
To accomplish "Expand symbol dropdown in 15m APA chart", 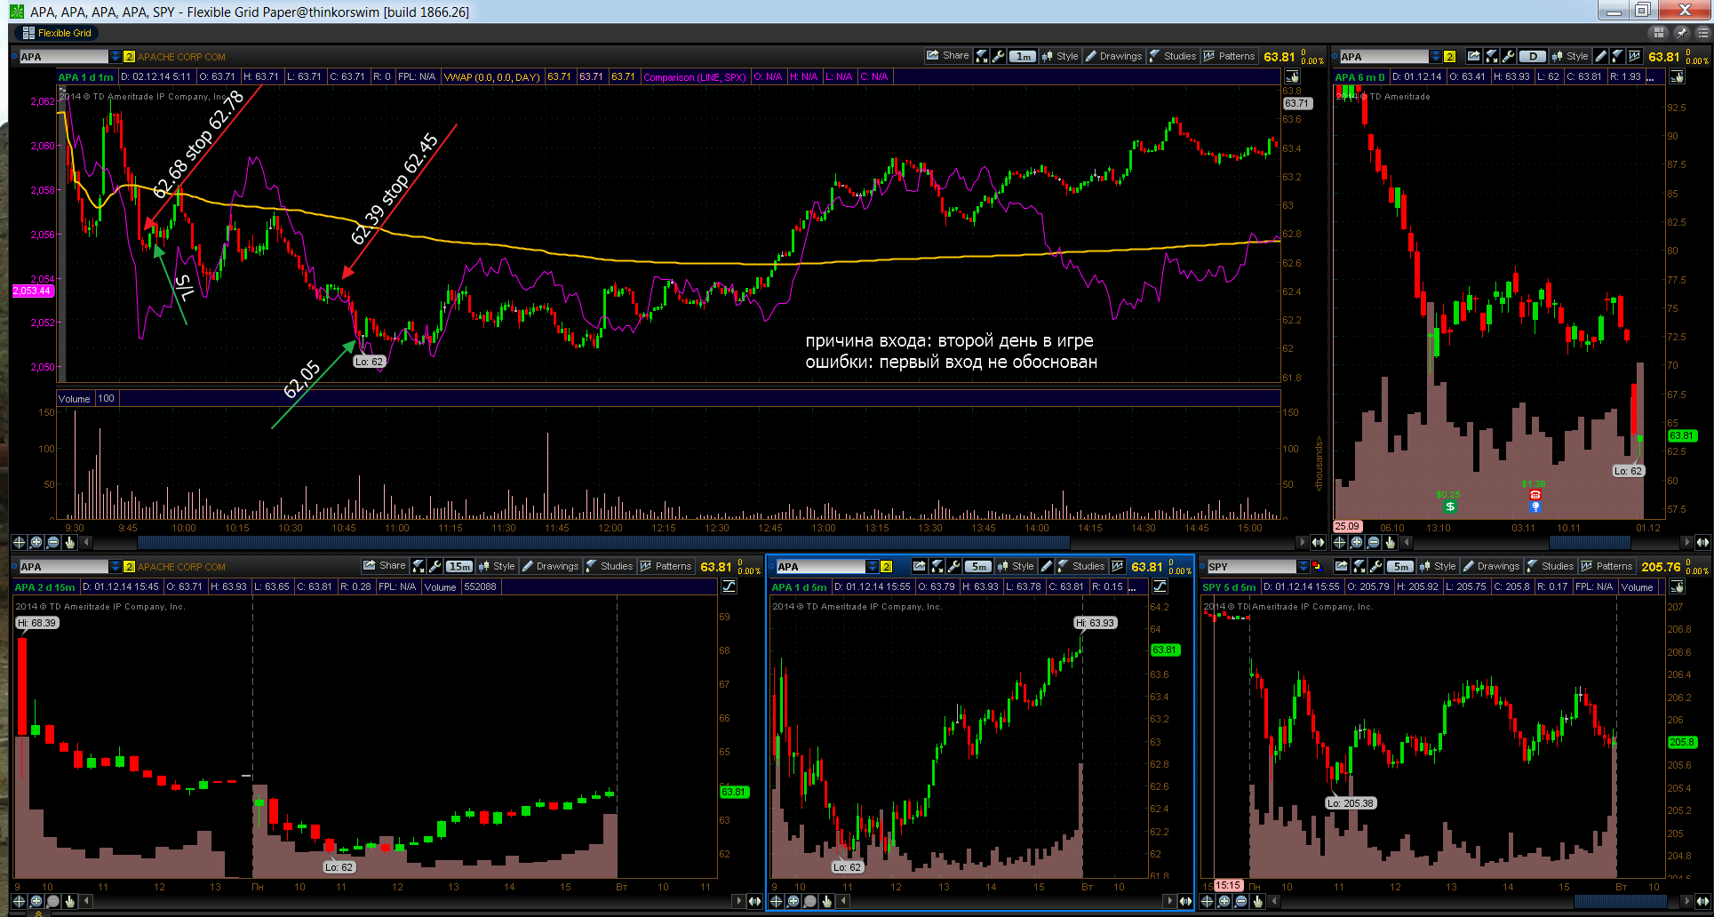I will 115,566.
